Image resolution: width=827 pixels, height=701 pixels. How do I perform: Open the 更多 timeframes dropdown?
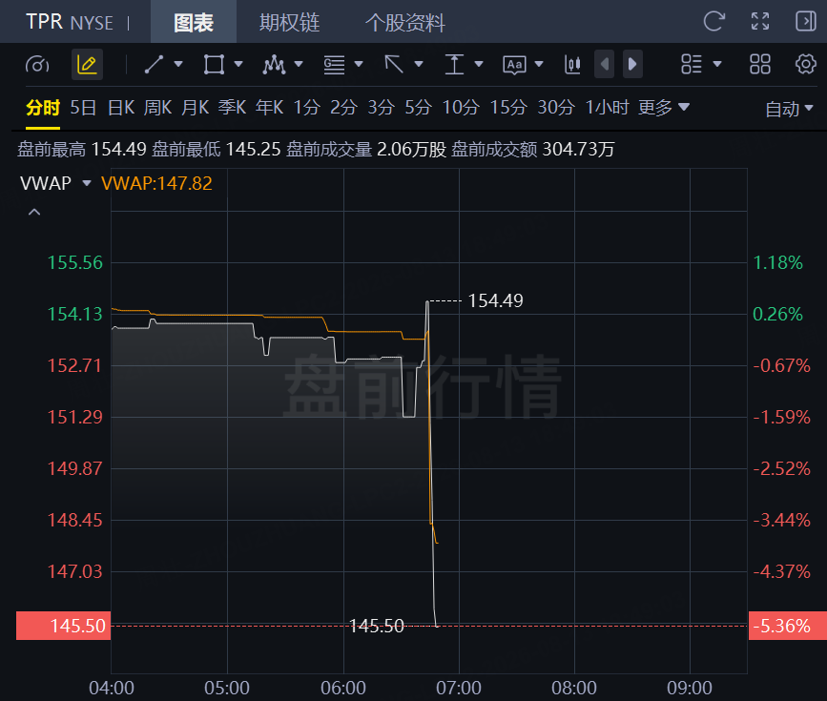point(664,108)
